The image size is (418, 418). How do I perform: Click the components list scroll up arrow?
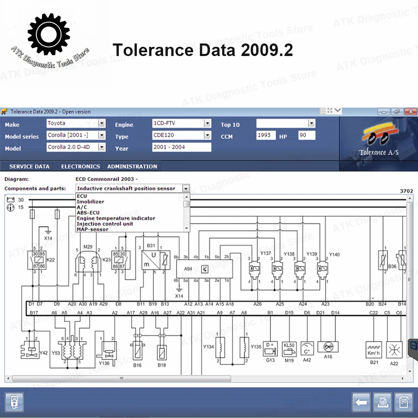[x=186, y=197]
